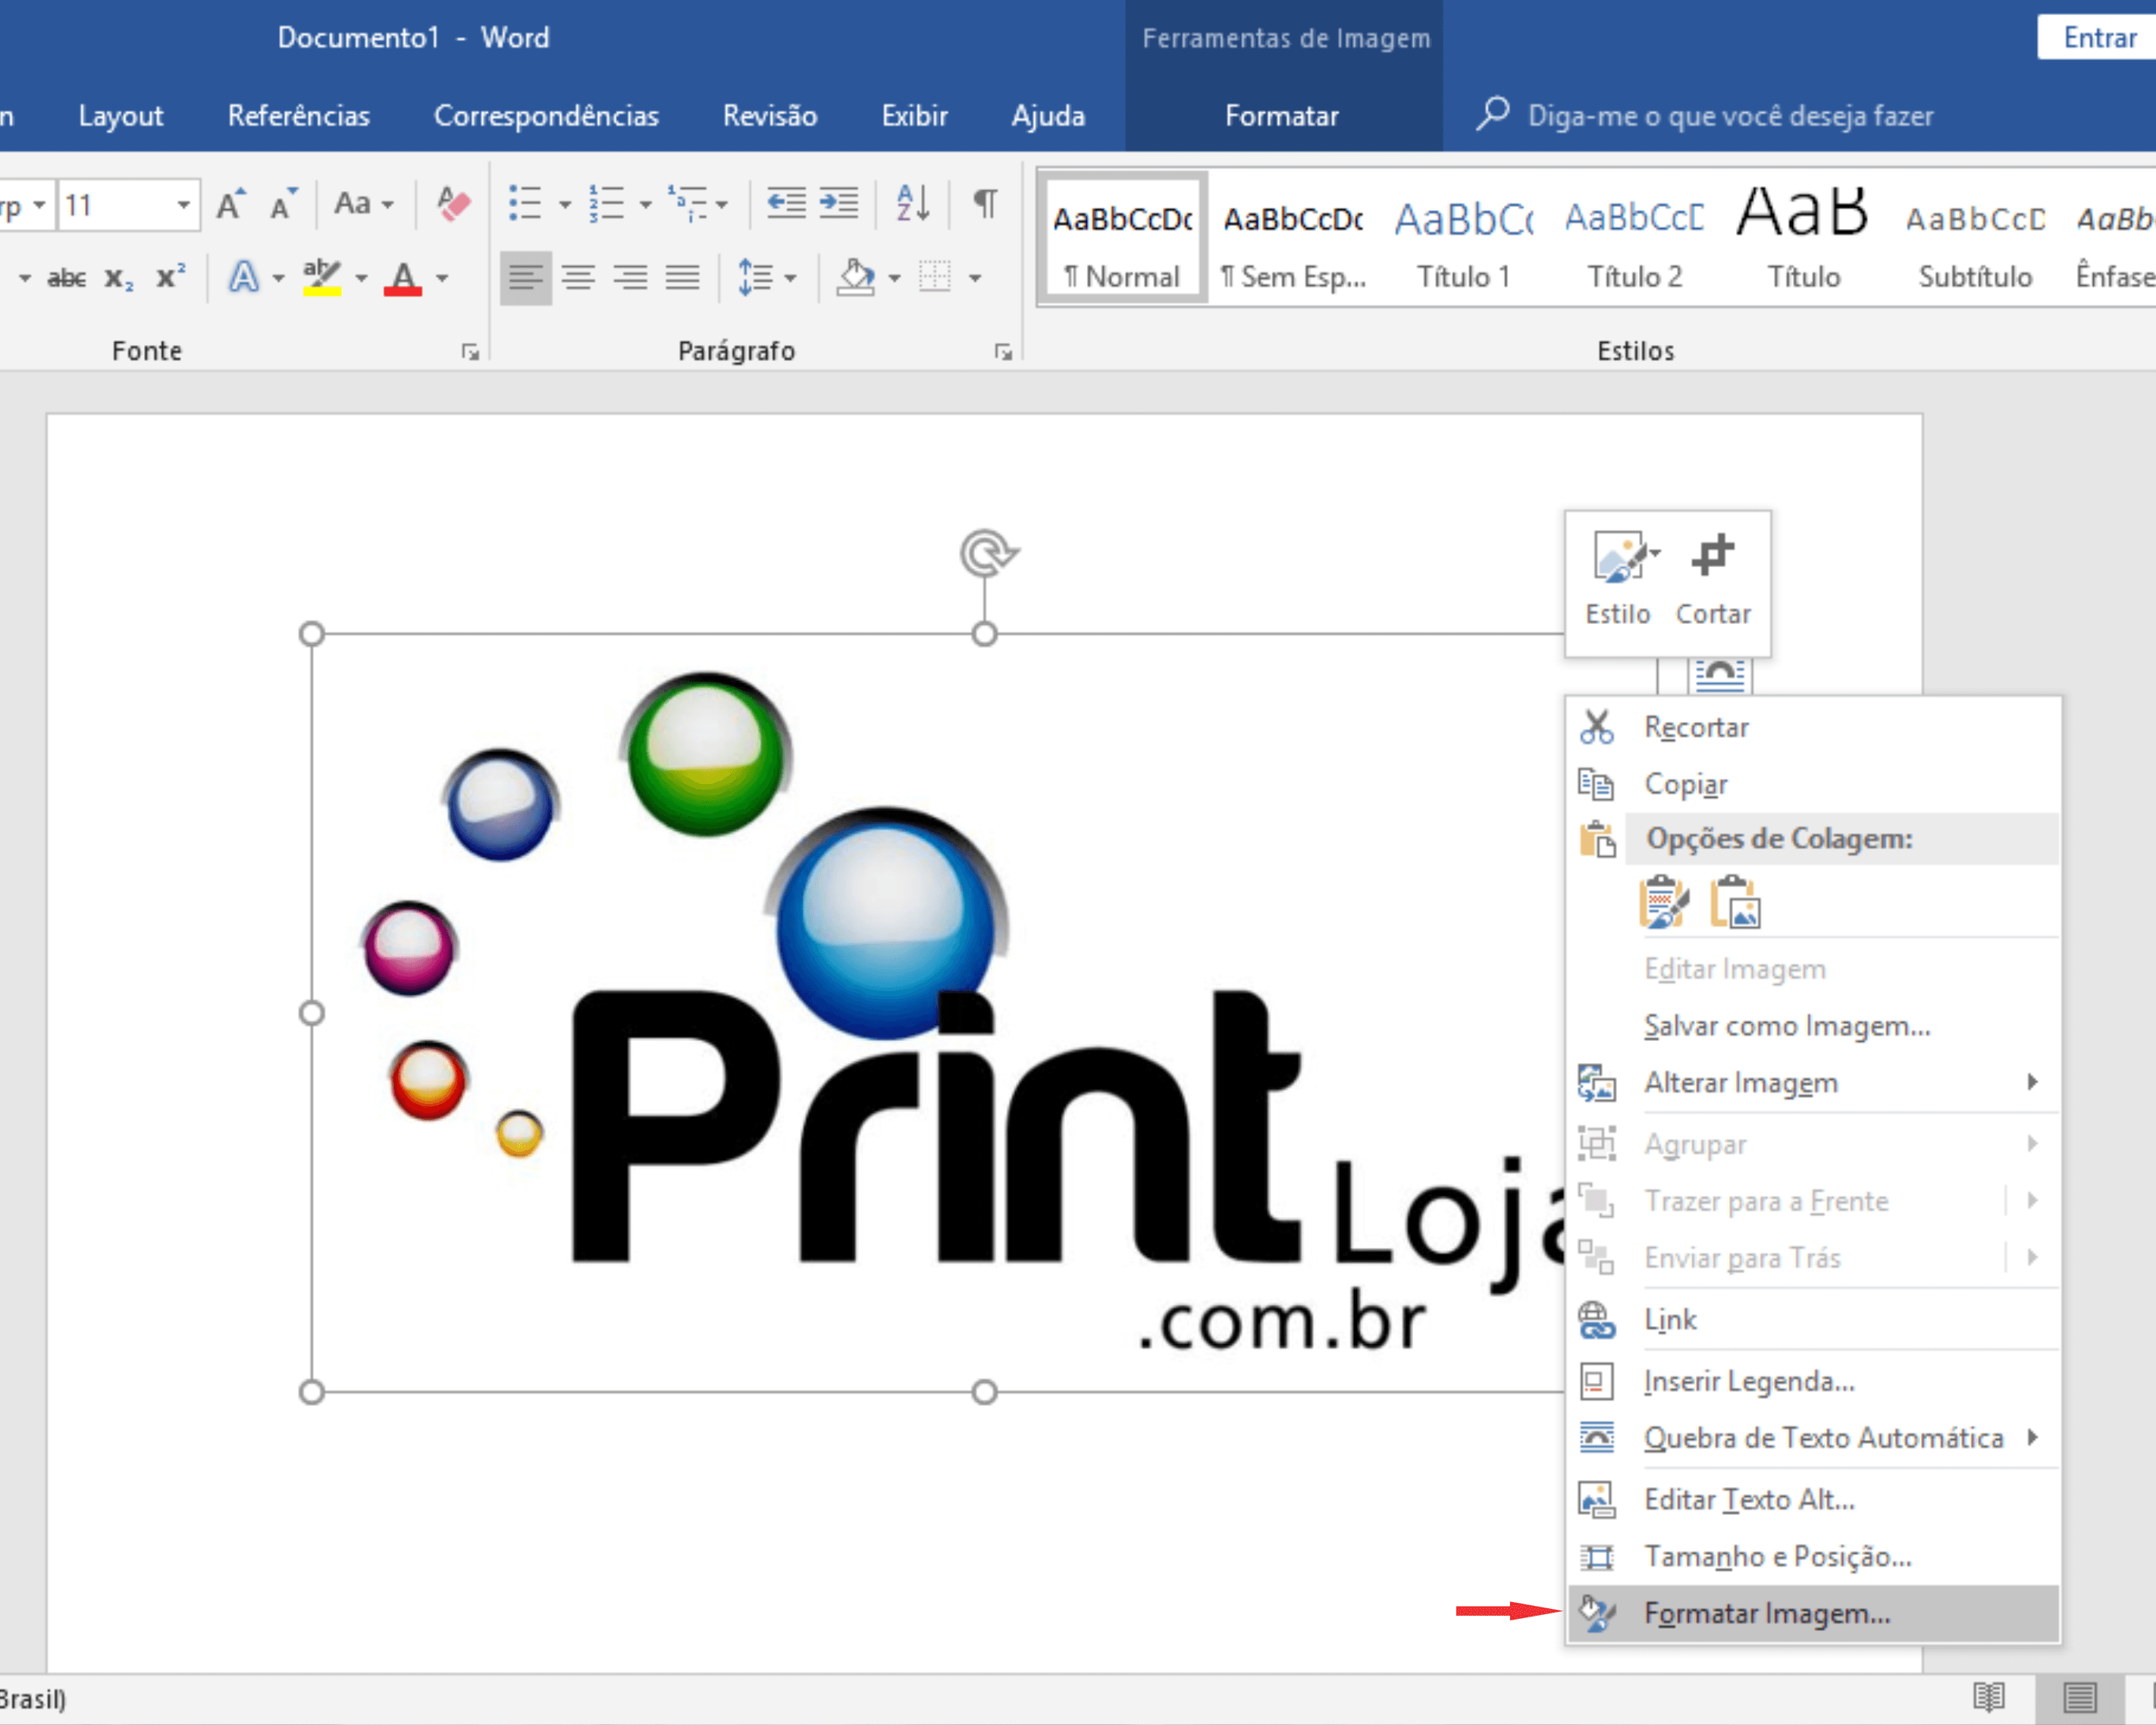Open the font size dropdown
The width and height of the screenshot is (2156, 1725).
tap(184, 205)
